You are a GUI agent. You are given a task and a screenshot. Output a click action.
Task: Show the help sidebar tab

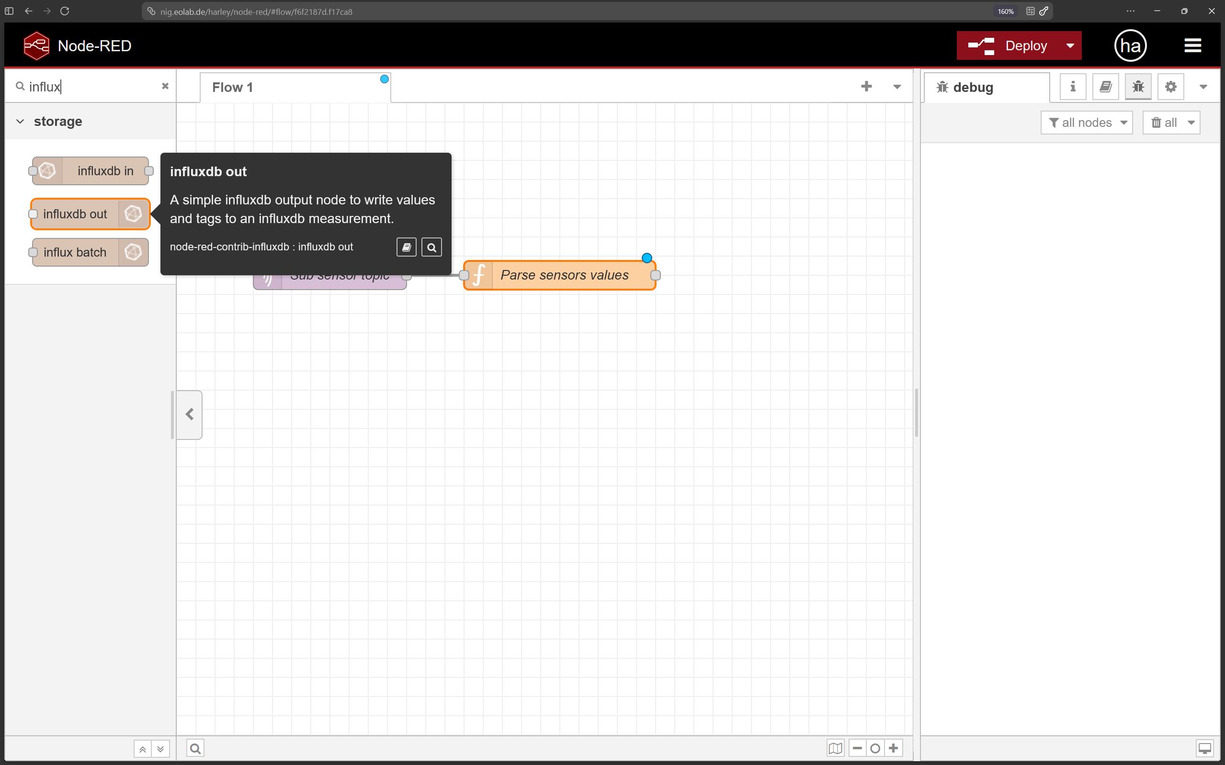click(1106, 87)
